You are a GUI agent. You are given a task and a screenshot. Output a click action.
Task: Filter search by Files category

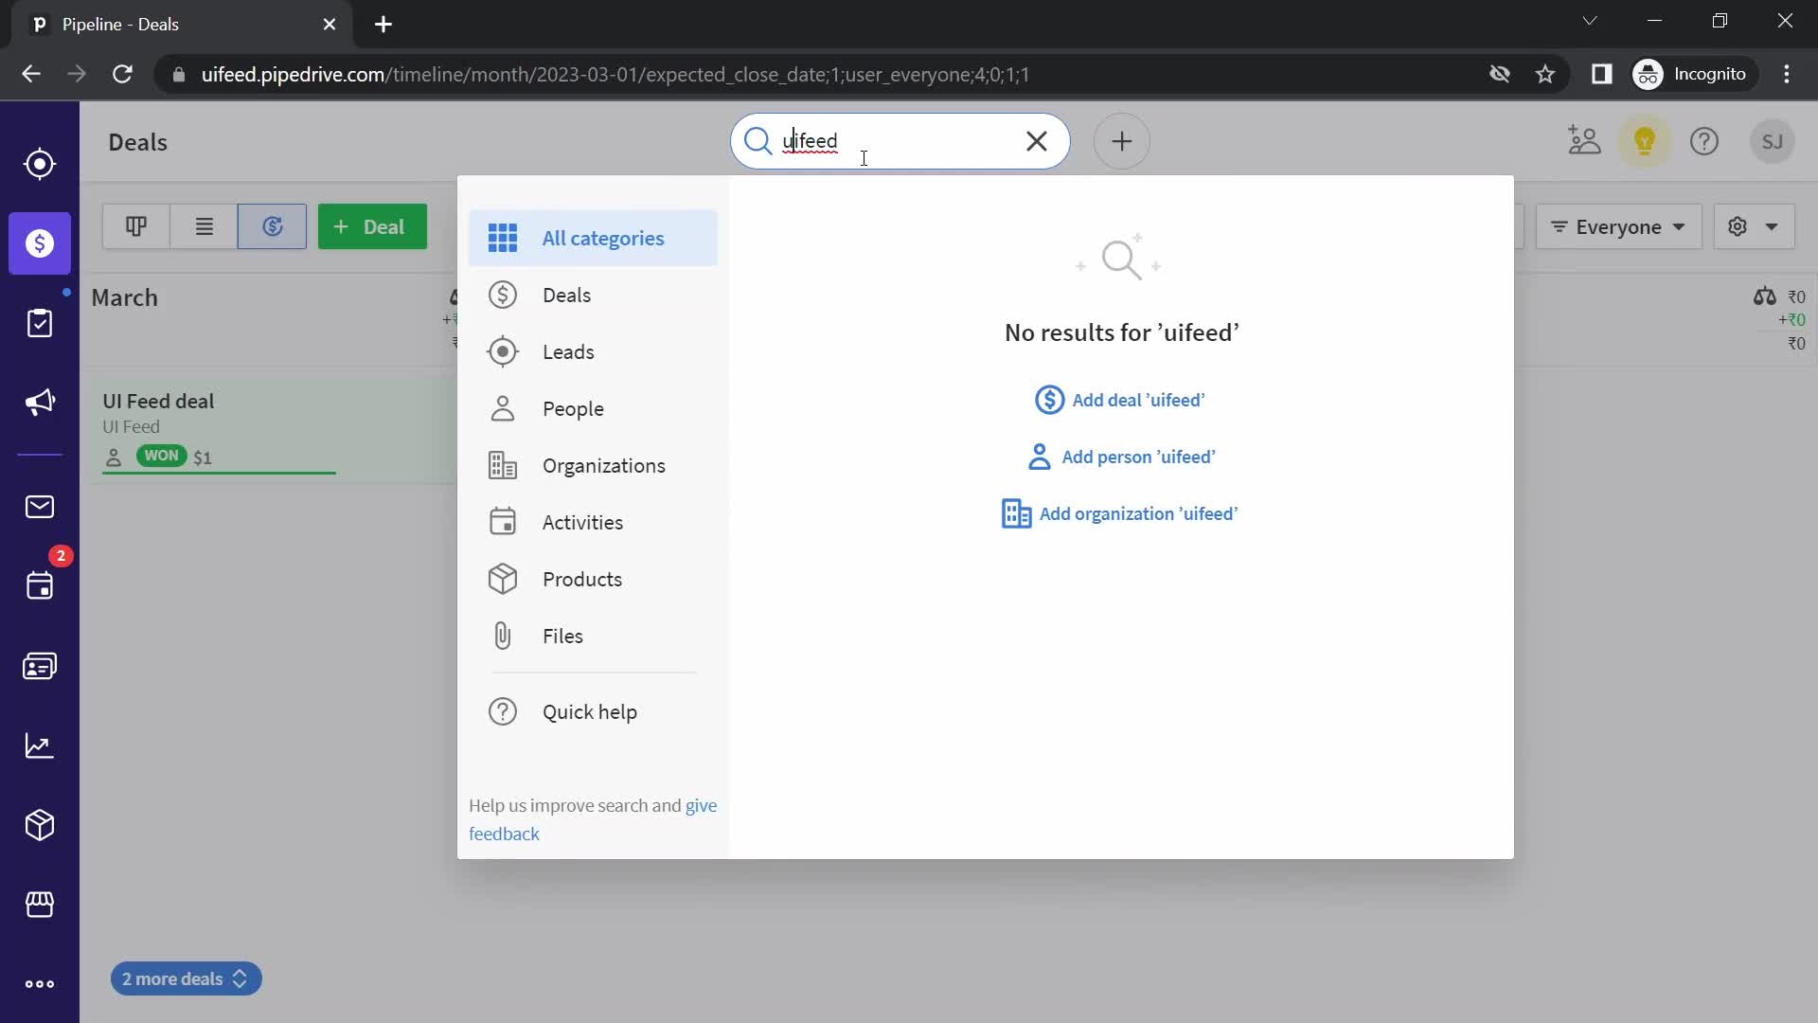[593, 636]
